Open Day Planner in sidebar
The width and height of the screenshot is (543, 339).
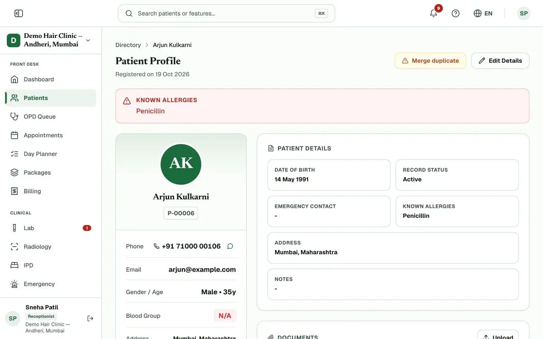tap(51, 154)
